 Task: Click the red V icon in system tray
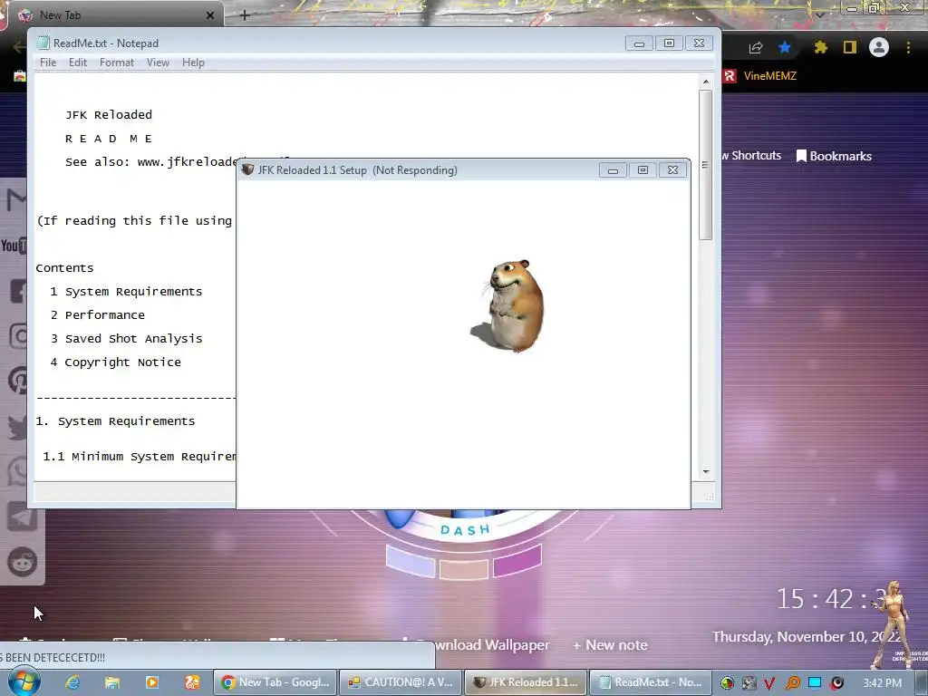coord(769,683)
